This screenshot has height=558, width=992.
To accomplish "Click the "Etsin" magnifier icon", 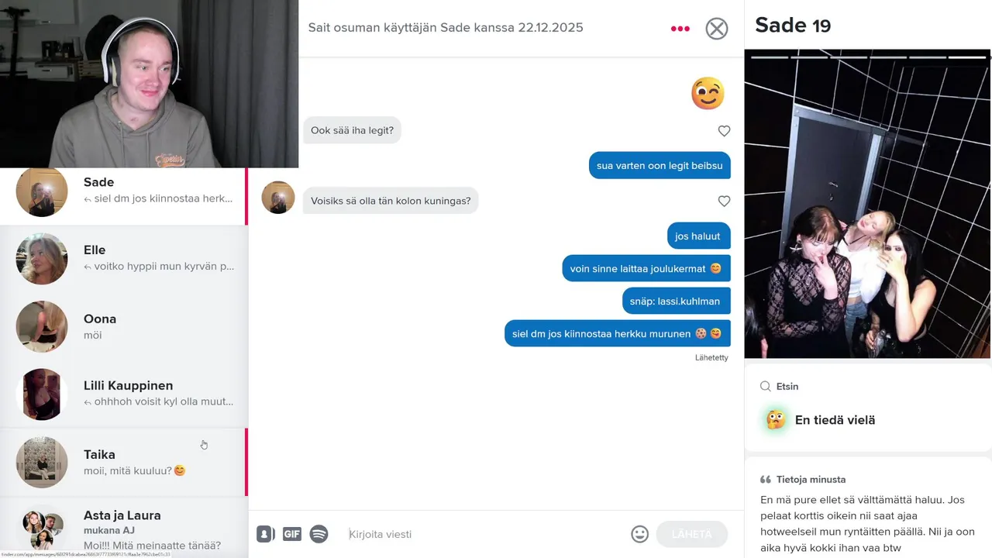I will click(766, 387).
